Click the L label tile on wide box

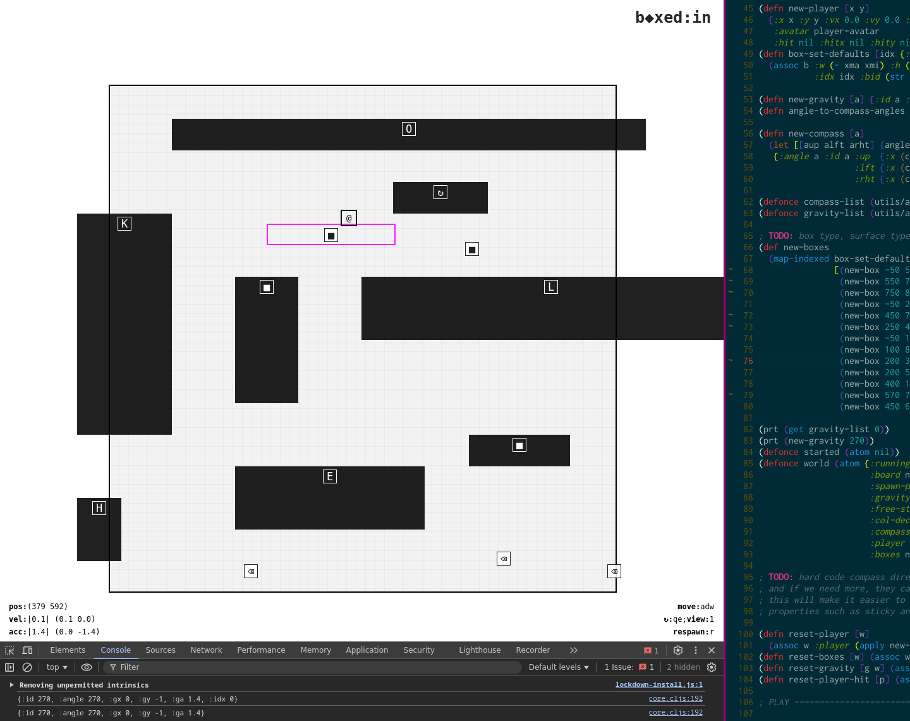click(x=551, y=287)
